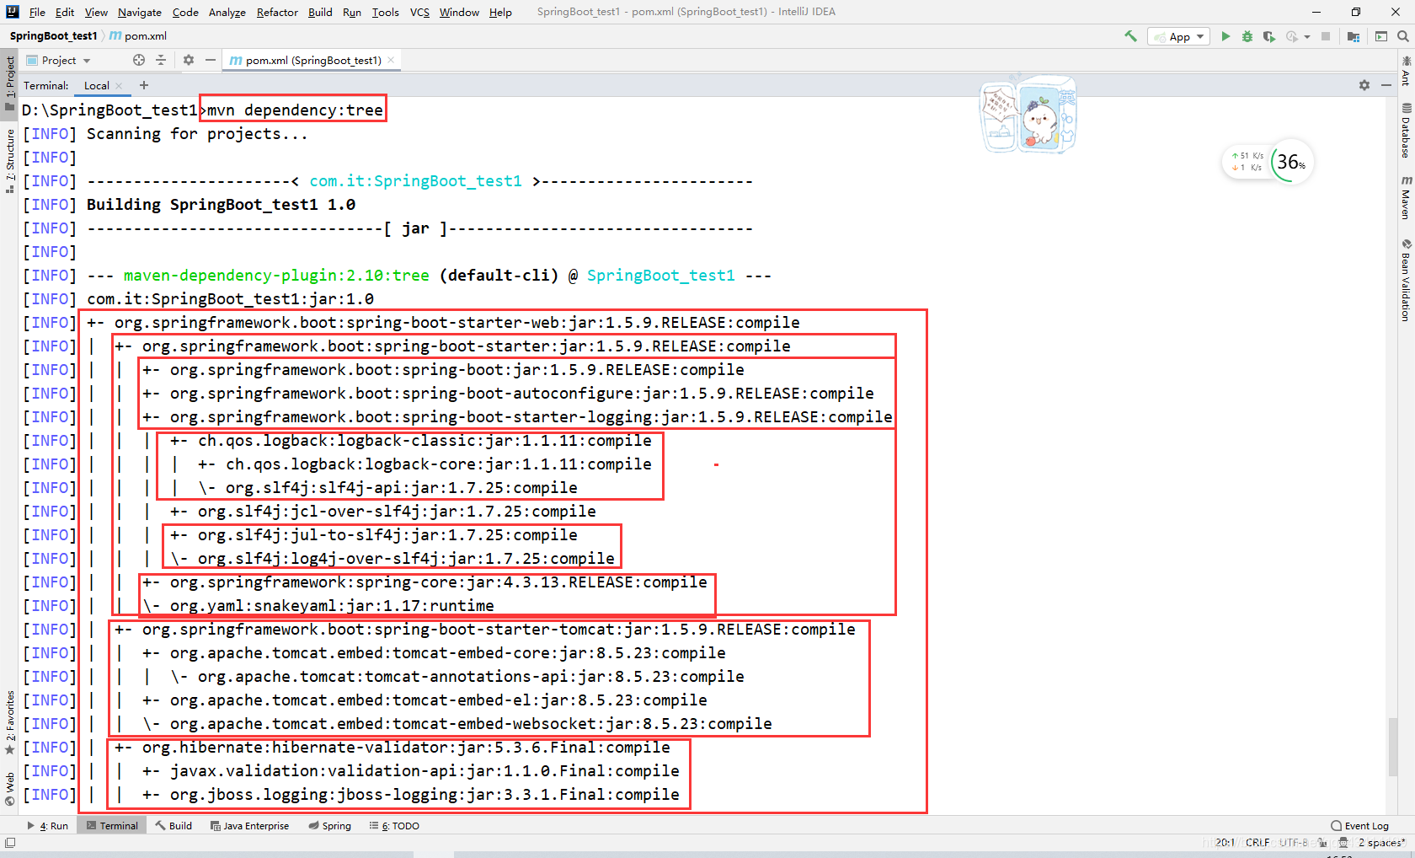Open the 6: TODO bottom tab
Viewport: 1415px width, 858px height.
point(394,826)
